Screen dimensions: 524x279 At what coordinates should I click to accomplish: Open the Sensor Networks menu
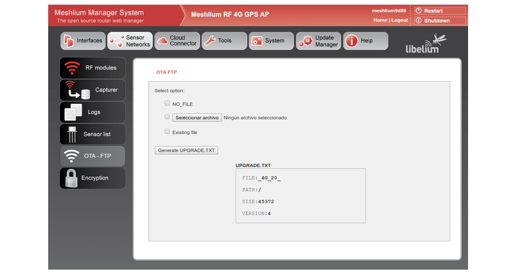(130, 41)
